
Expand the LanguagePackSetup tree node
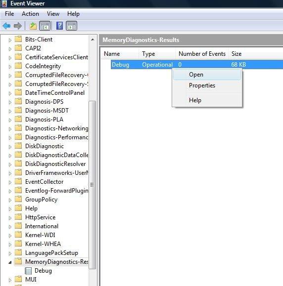coord(10,253)
